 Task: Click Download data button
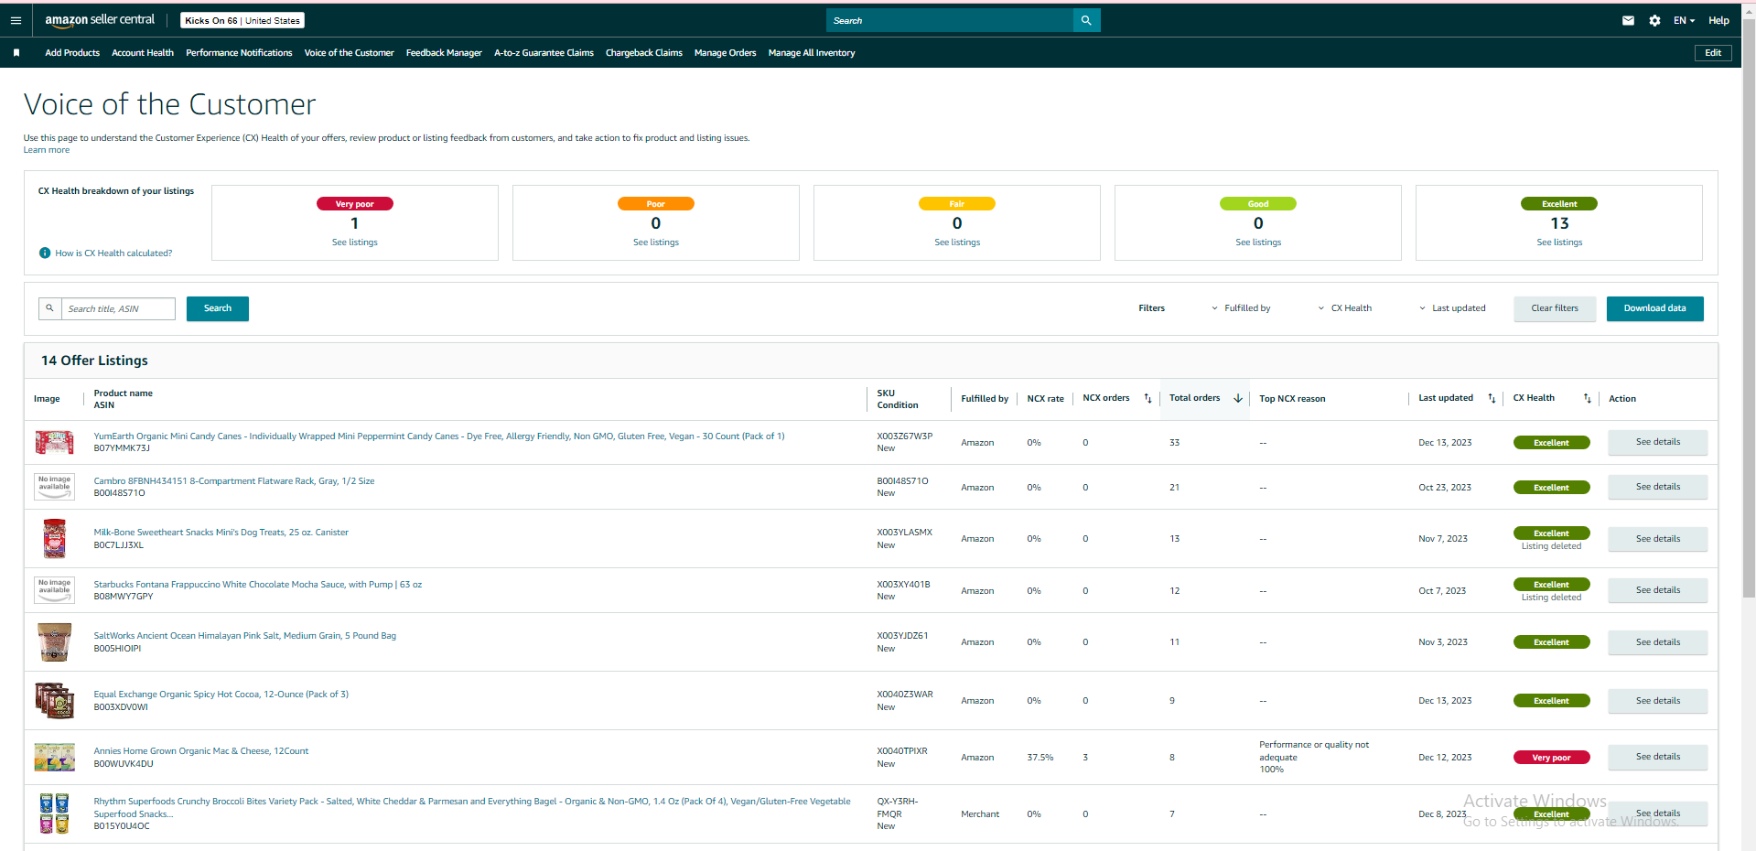1654,308
